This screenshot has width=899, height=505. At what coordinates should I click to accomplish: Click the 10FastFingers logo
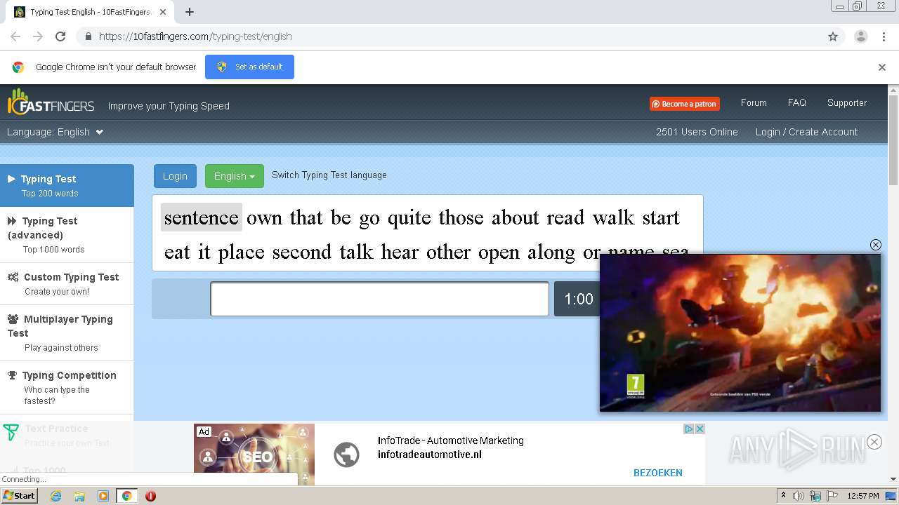pyautogui.click(x=51, y=104)
